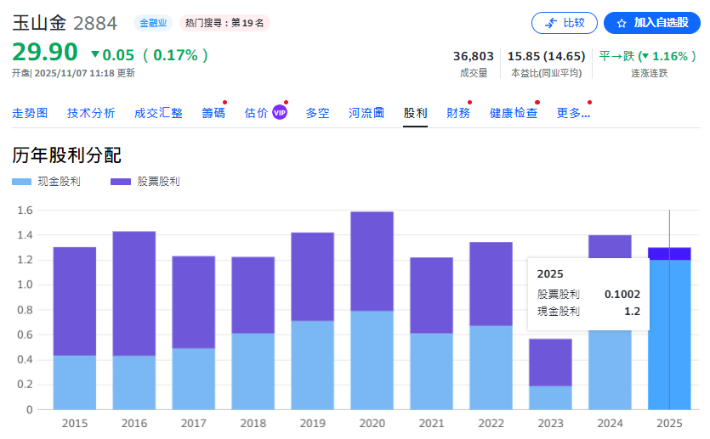The width and height of the screenshot is (710, 439).
Task: Expand the 更多... menu
Action: click(573, 113)
